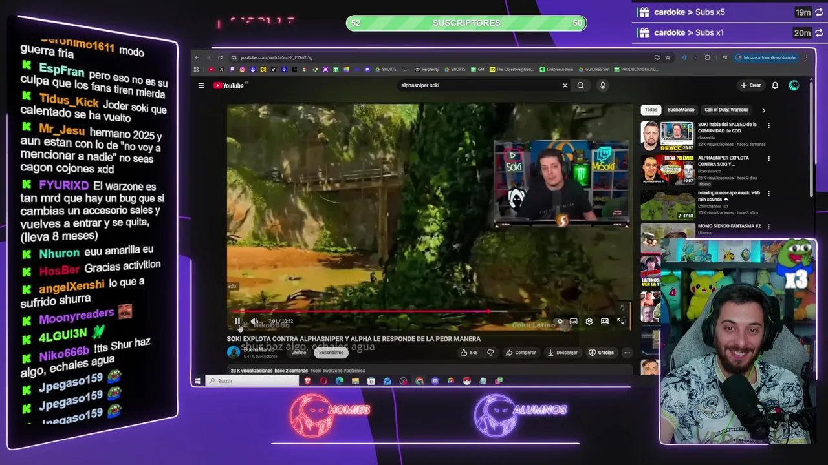Mute the video with the speaker icon
The width and height of the screenshot is (828, 465).
(254, 321)
